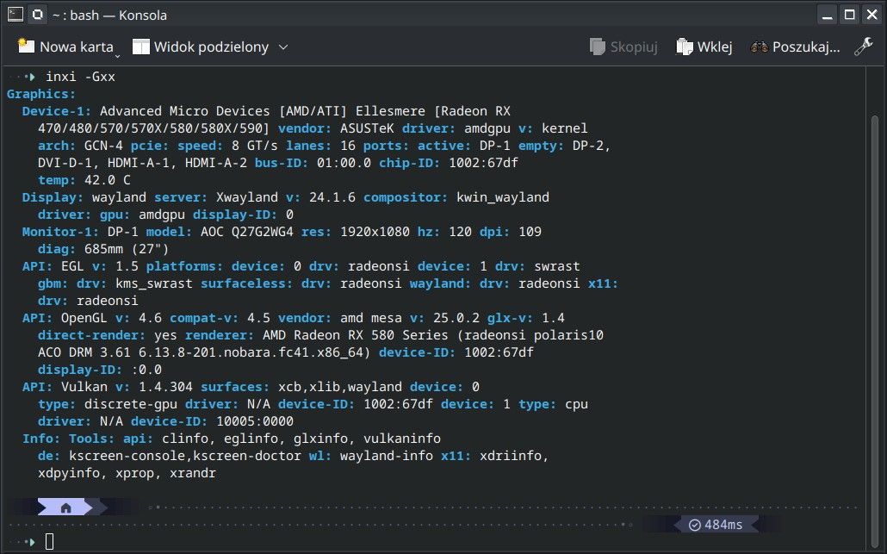Open search with the Poszukaj... button
Screen dimensions: 887x554
(795, 47)
